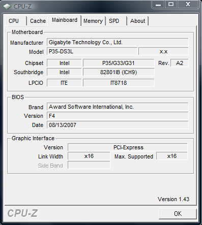Open the Cache tab
The width and height of the screenshot is (202, 225).
(x=38, y=21)
